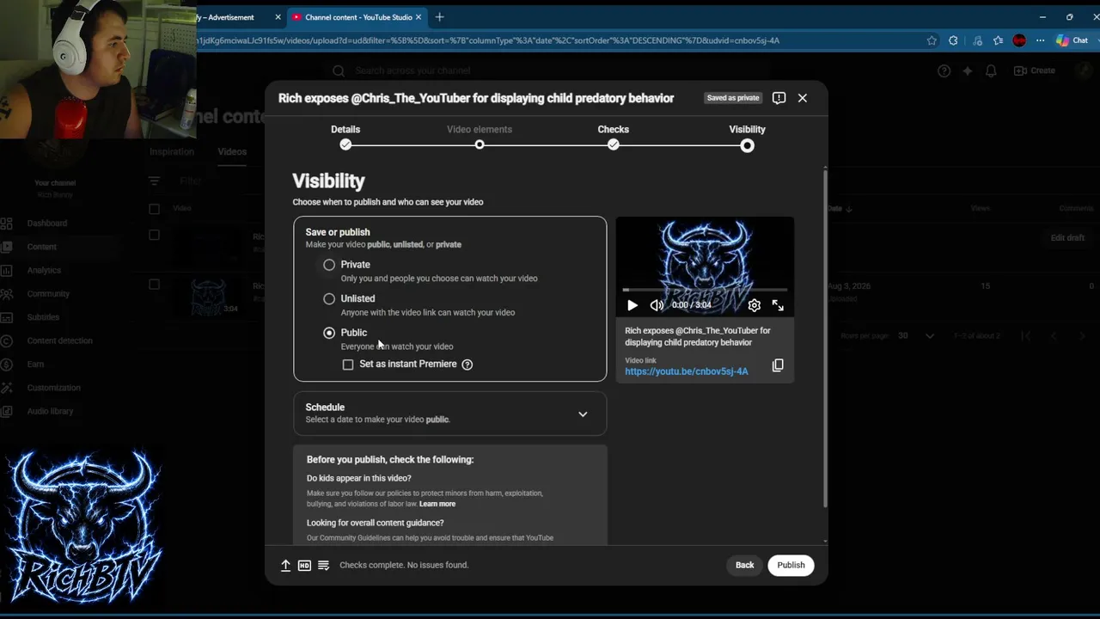Go to the Video elements step
This screenshot has width=1100, height=619.
coord(480,138)
